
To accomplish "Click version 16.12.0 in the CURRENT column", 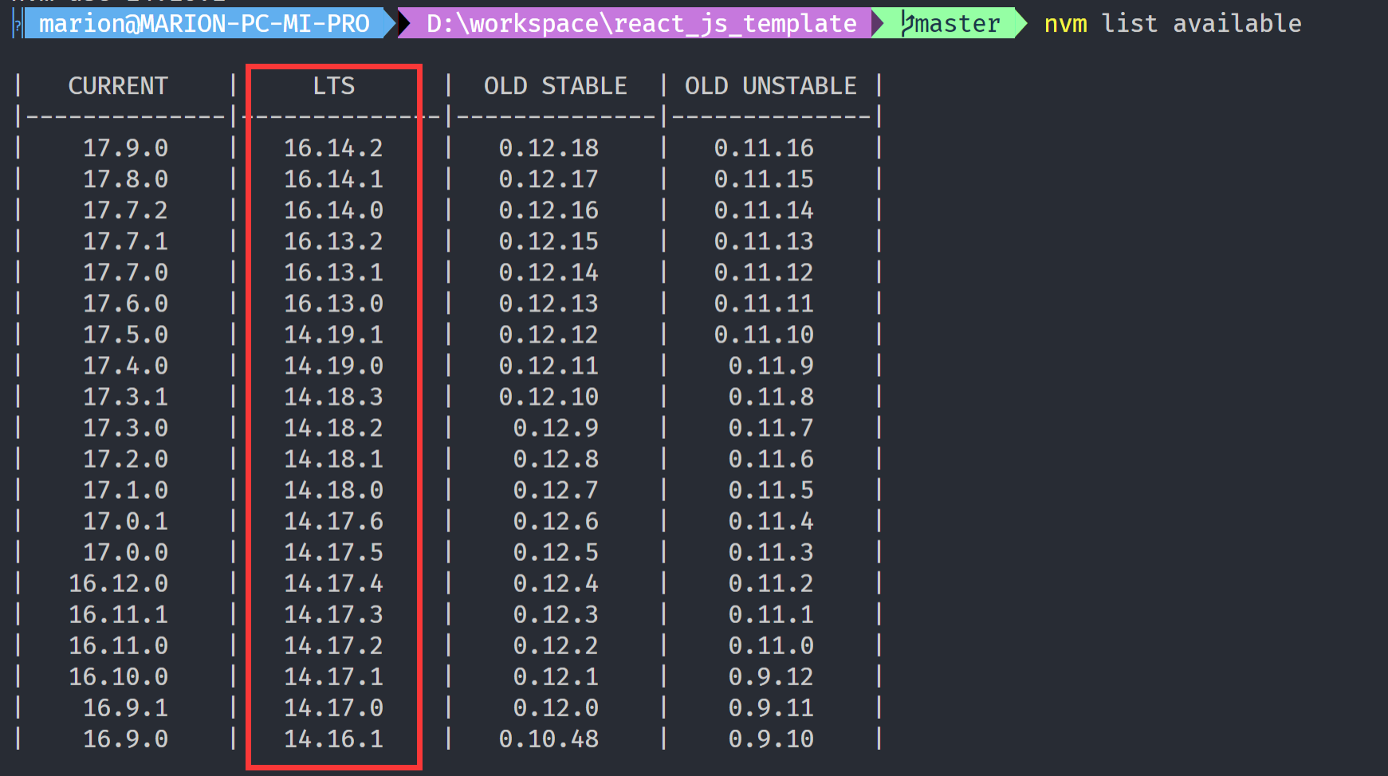I will point(118,583).
